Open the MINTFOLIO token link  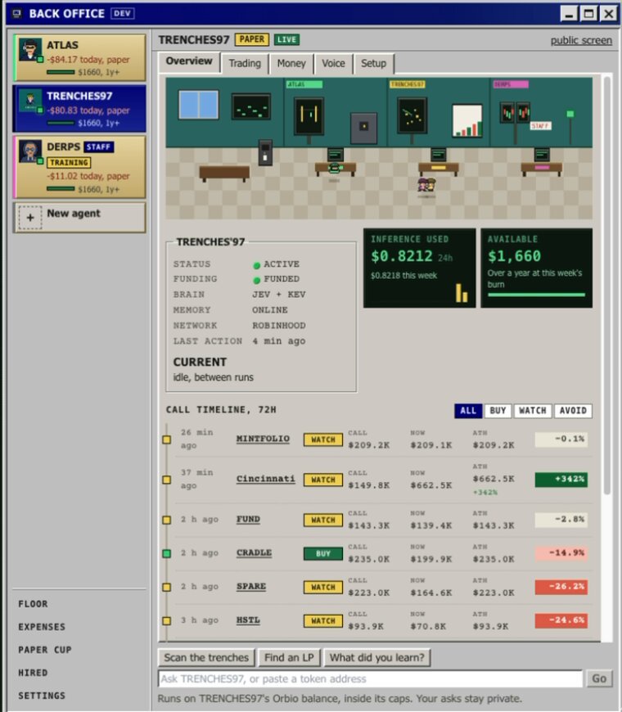pos(263,439)
